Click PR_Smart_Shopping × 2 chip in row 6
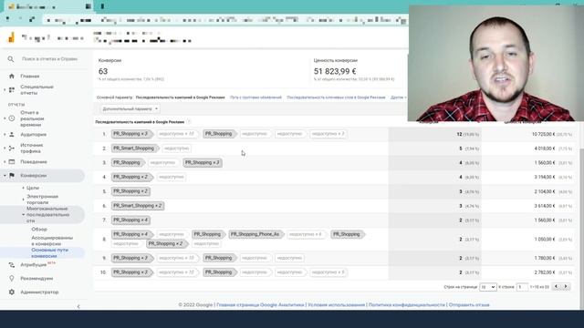This screenshot has width=584, height=328. pyautogui.click(x=138, y=206)
